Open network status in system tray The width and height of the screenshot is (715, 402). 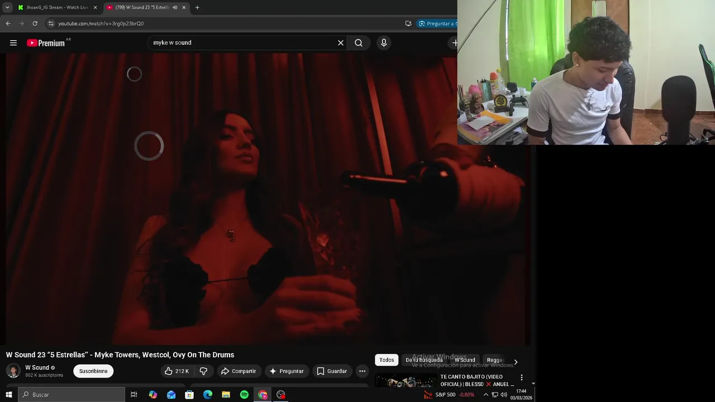click(x=494, y=395)
